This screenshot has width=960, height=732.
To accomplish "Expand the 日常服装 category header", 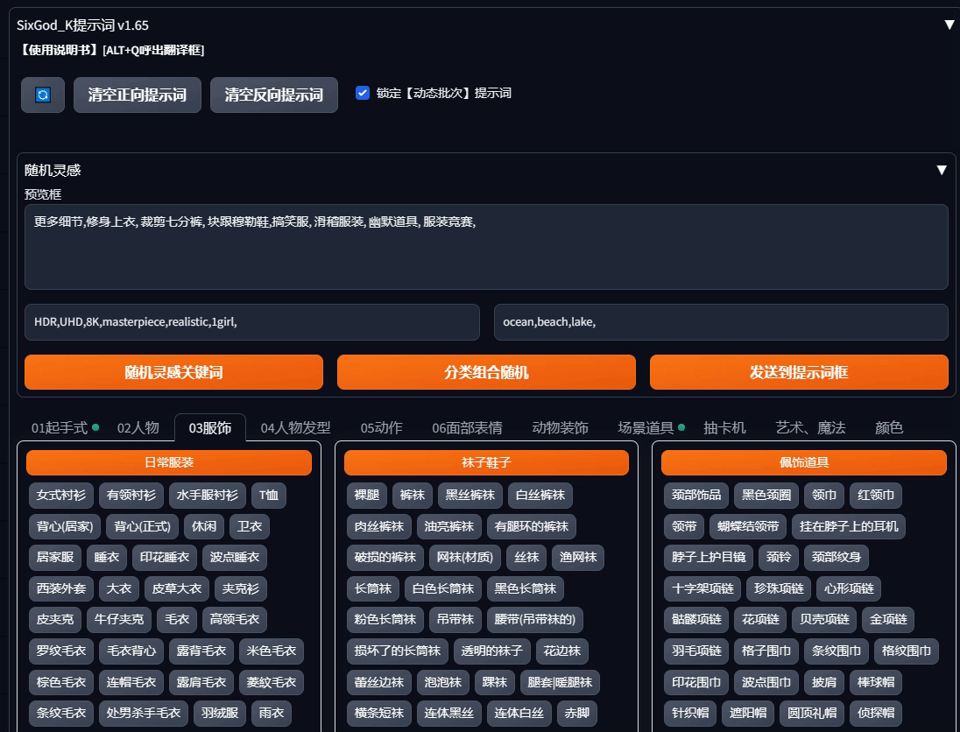I will [x=169, y=462].
